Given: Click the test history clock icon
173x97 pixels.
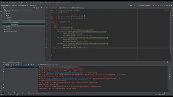Looking at the screenshot, I should click(x=26, y=65).
